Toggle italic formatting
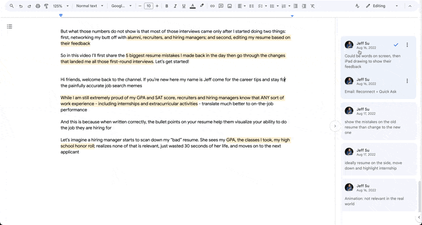This screenshot has height=225, width=422. pos(175,6)
